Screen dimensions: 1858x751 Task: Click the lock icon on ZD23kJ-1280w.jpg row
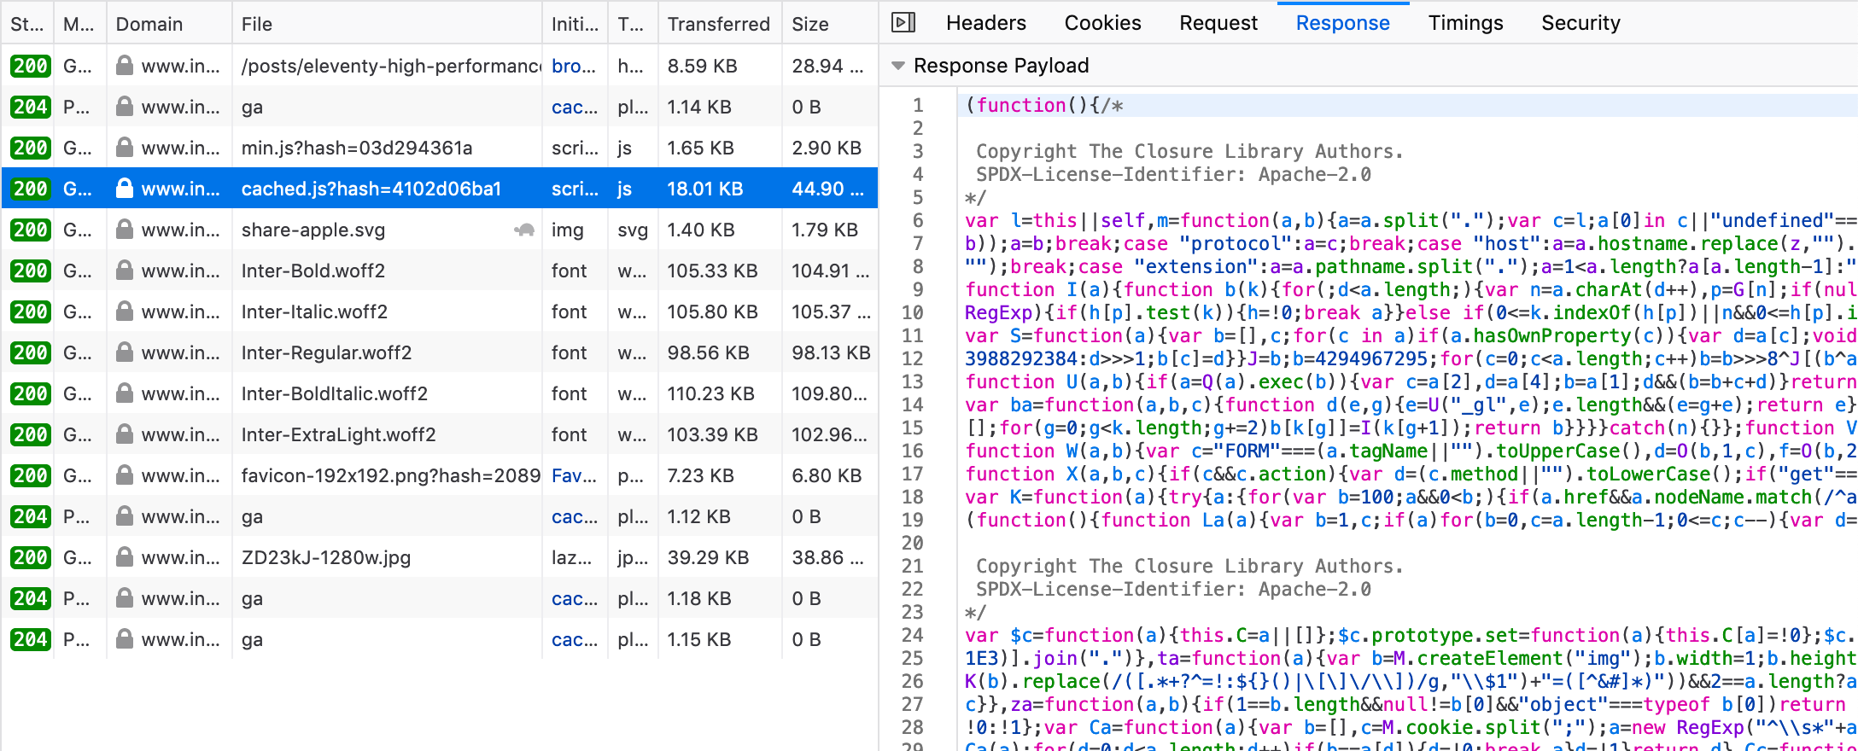point(125,556)
